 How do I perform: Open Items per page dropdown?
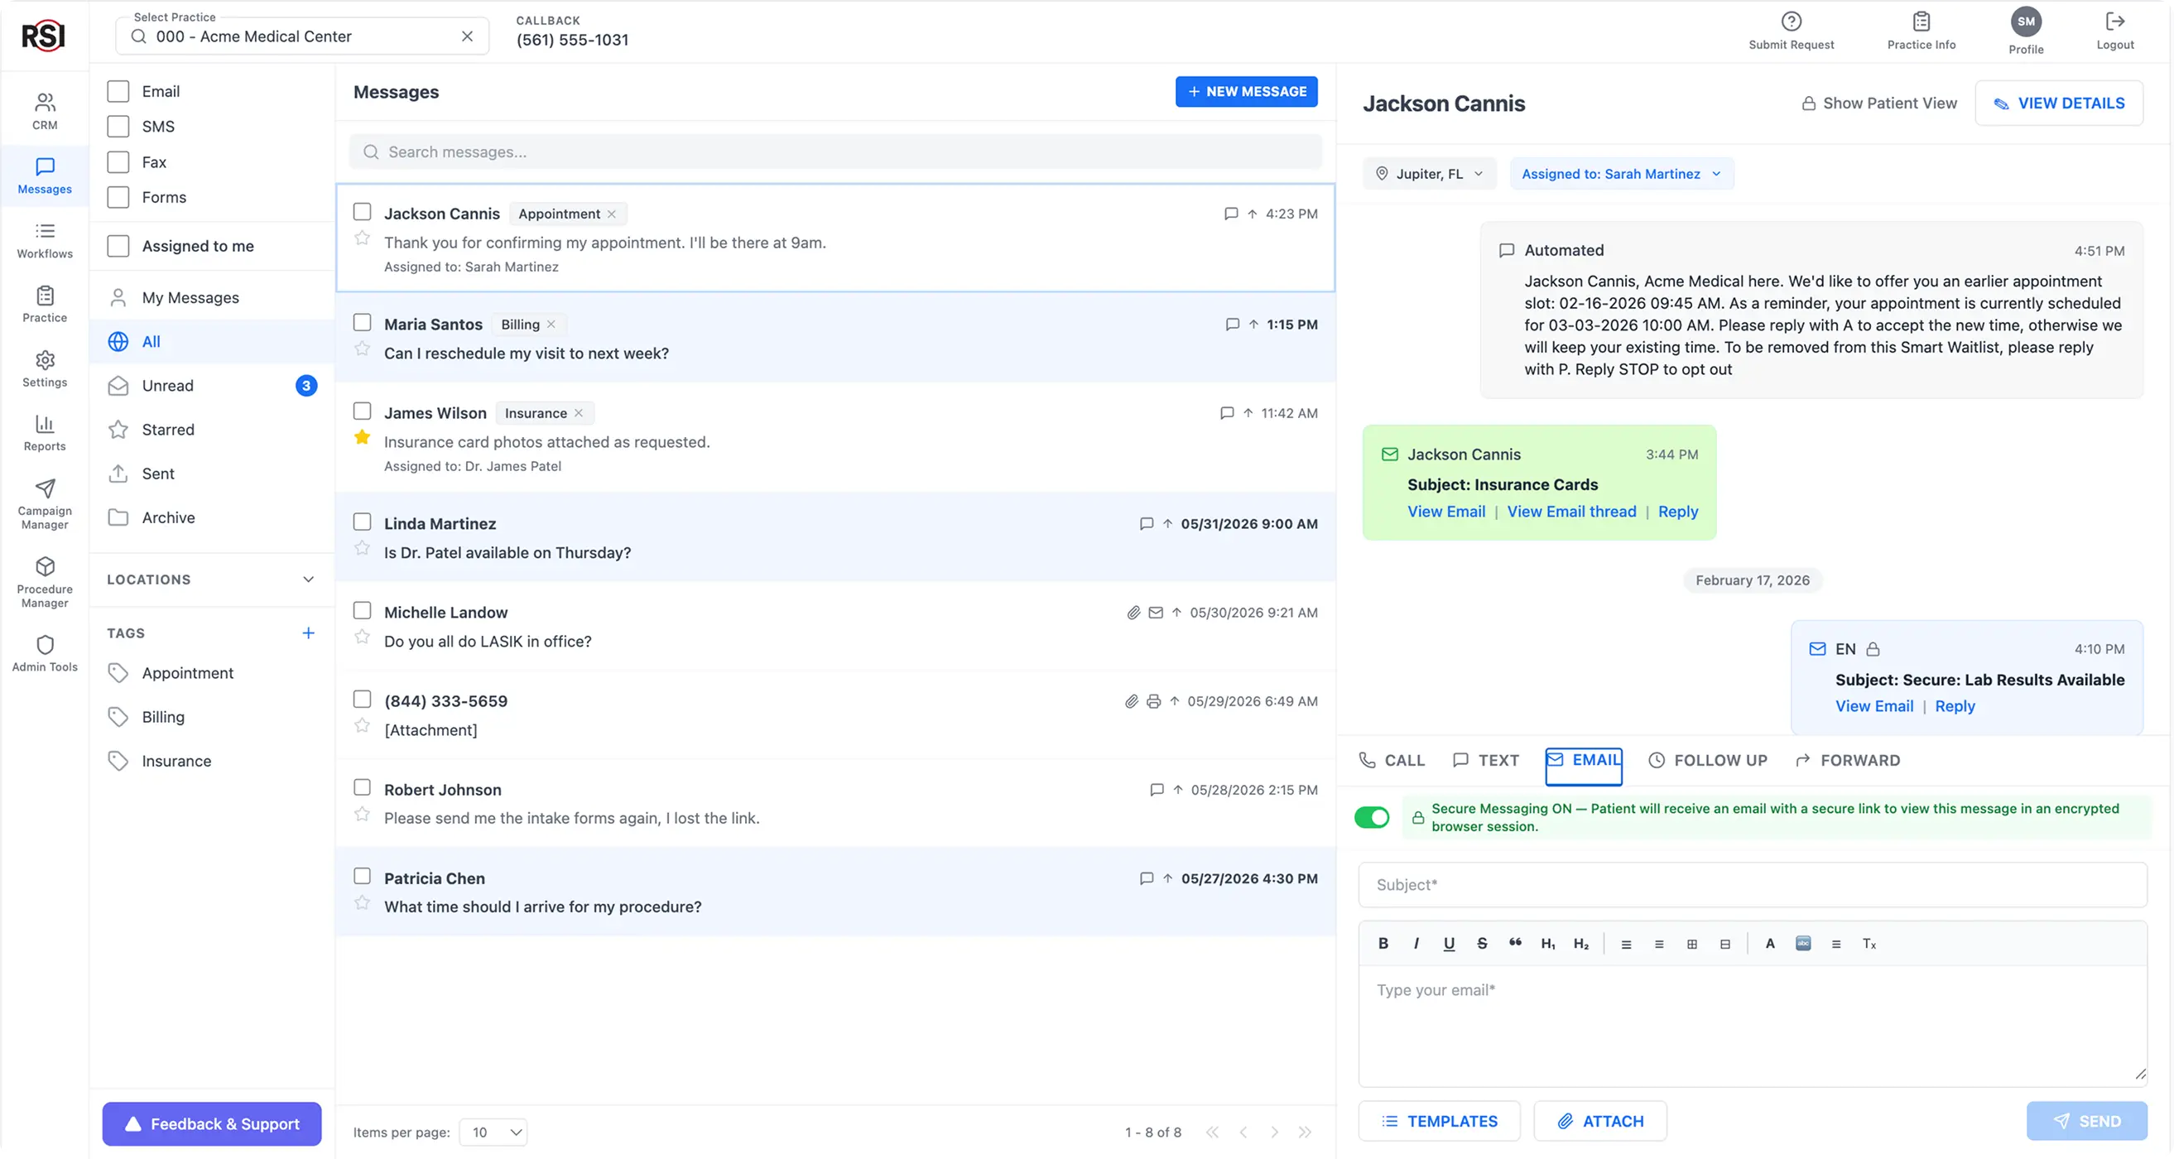[493, 1133]
